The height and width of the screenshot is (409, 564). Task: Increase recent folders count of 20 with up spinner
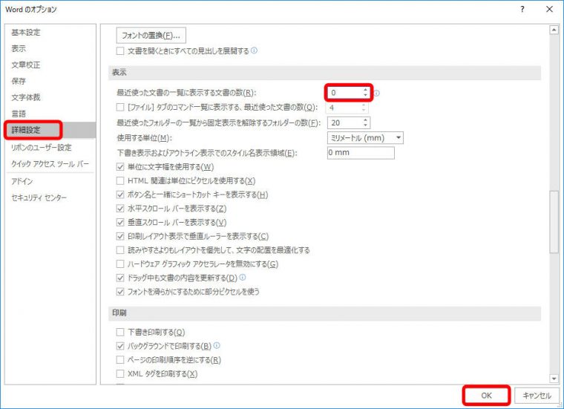366,120
